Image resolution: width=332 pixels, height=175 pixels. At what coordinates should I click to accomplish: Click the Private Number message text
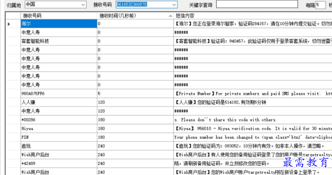point(253,93)
